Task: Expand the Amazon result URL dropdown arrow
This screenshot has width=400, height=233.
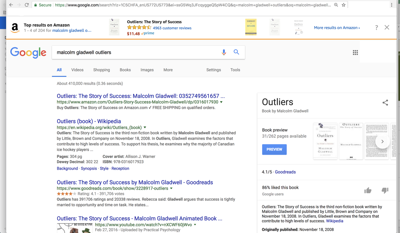Action: [221, 102]
